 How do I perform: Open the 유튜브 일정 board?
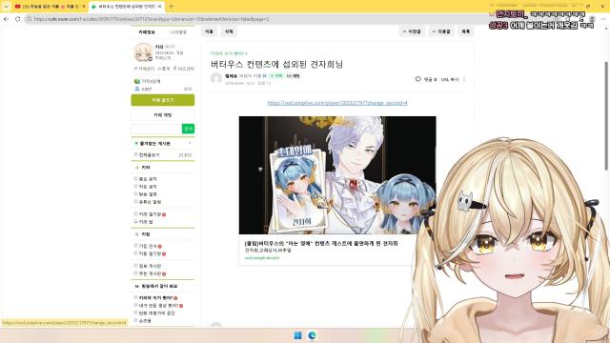(150, 202)
